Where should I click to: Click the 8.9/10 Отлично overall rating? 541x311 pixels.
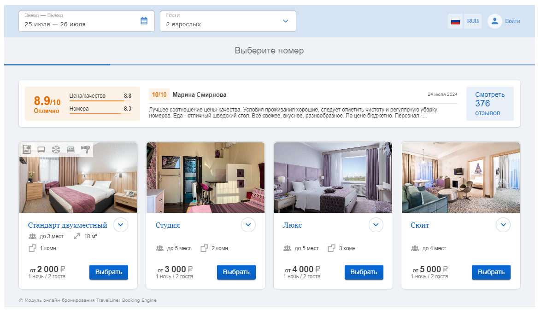[47, 104]
